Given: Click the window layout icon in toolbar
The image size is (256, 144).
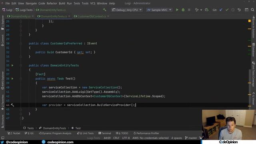Looking at the screenshot, I should click(246, 10).
